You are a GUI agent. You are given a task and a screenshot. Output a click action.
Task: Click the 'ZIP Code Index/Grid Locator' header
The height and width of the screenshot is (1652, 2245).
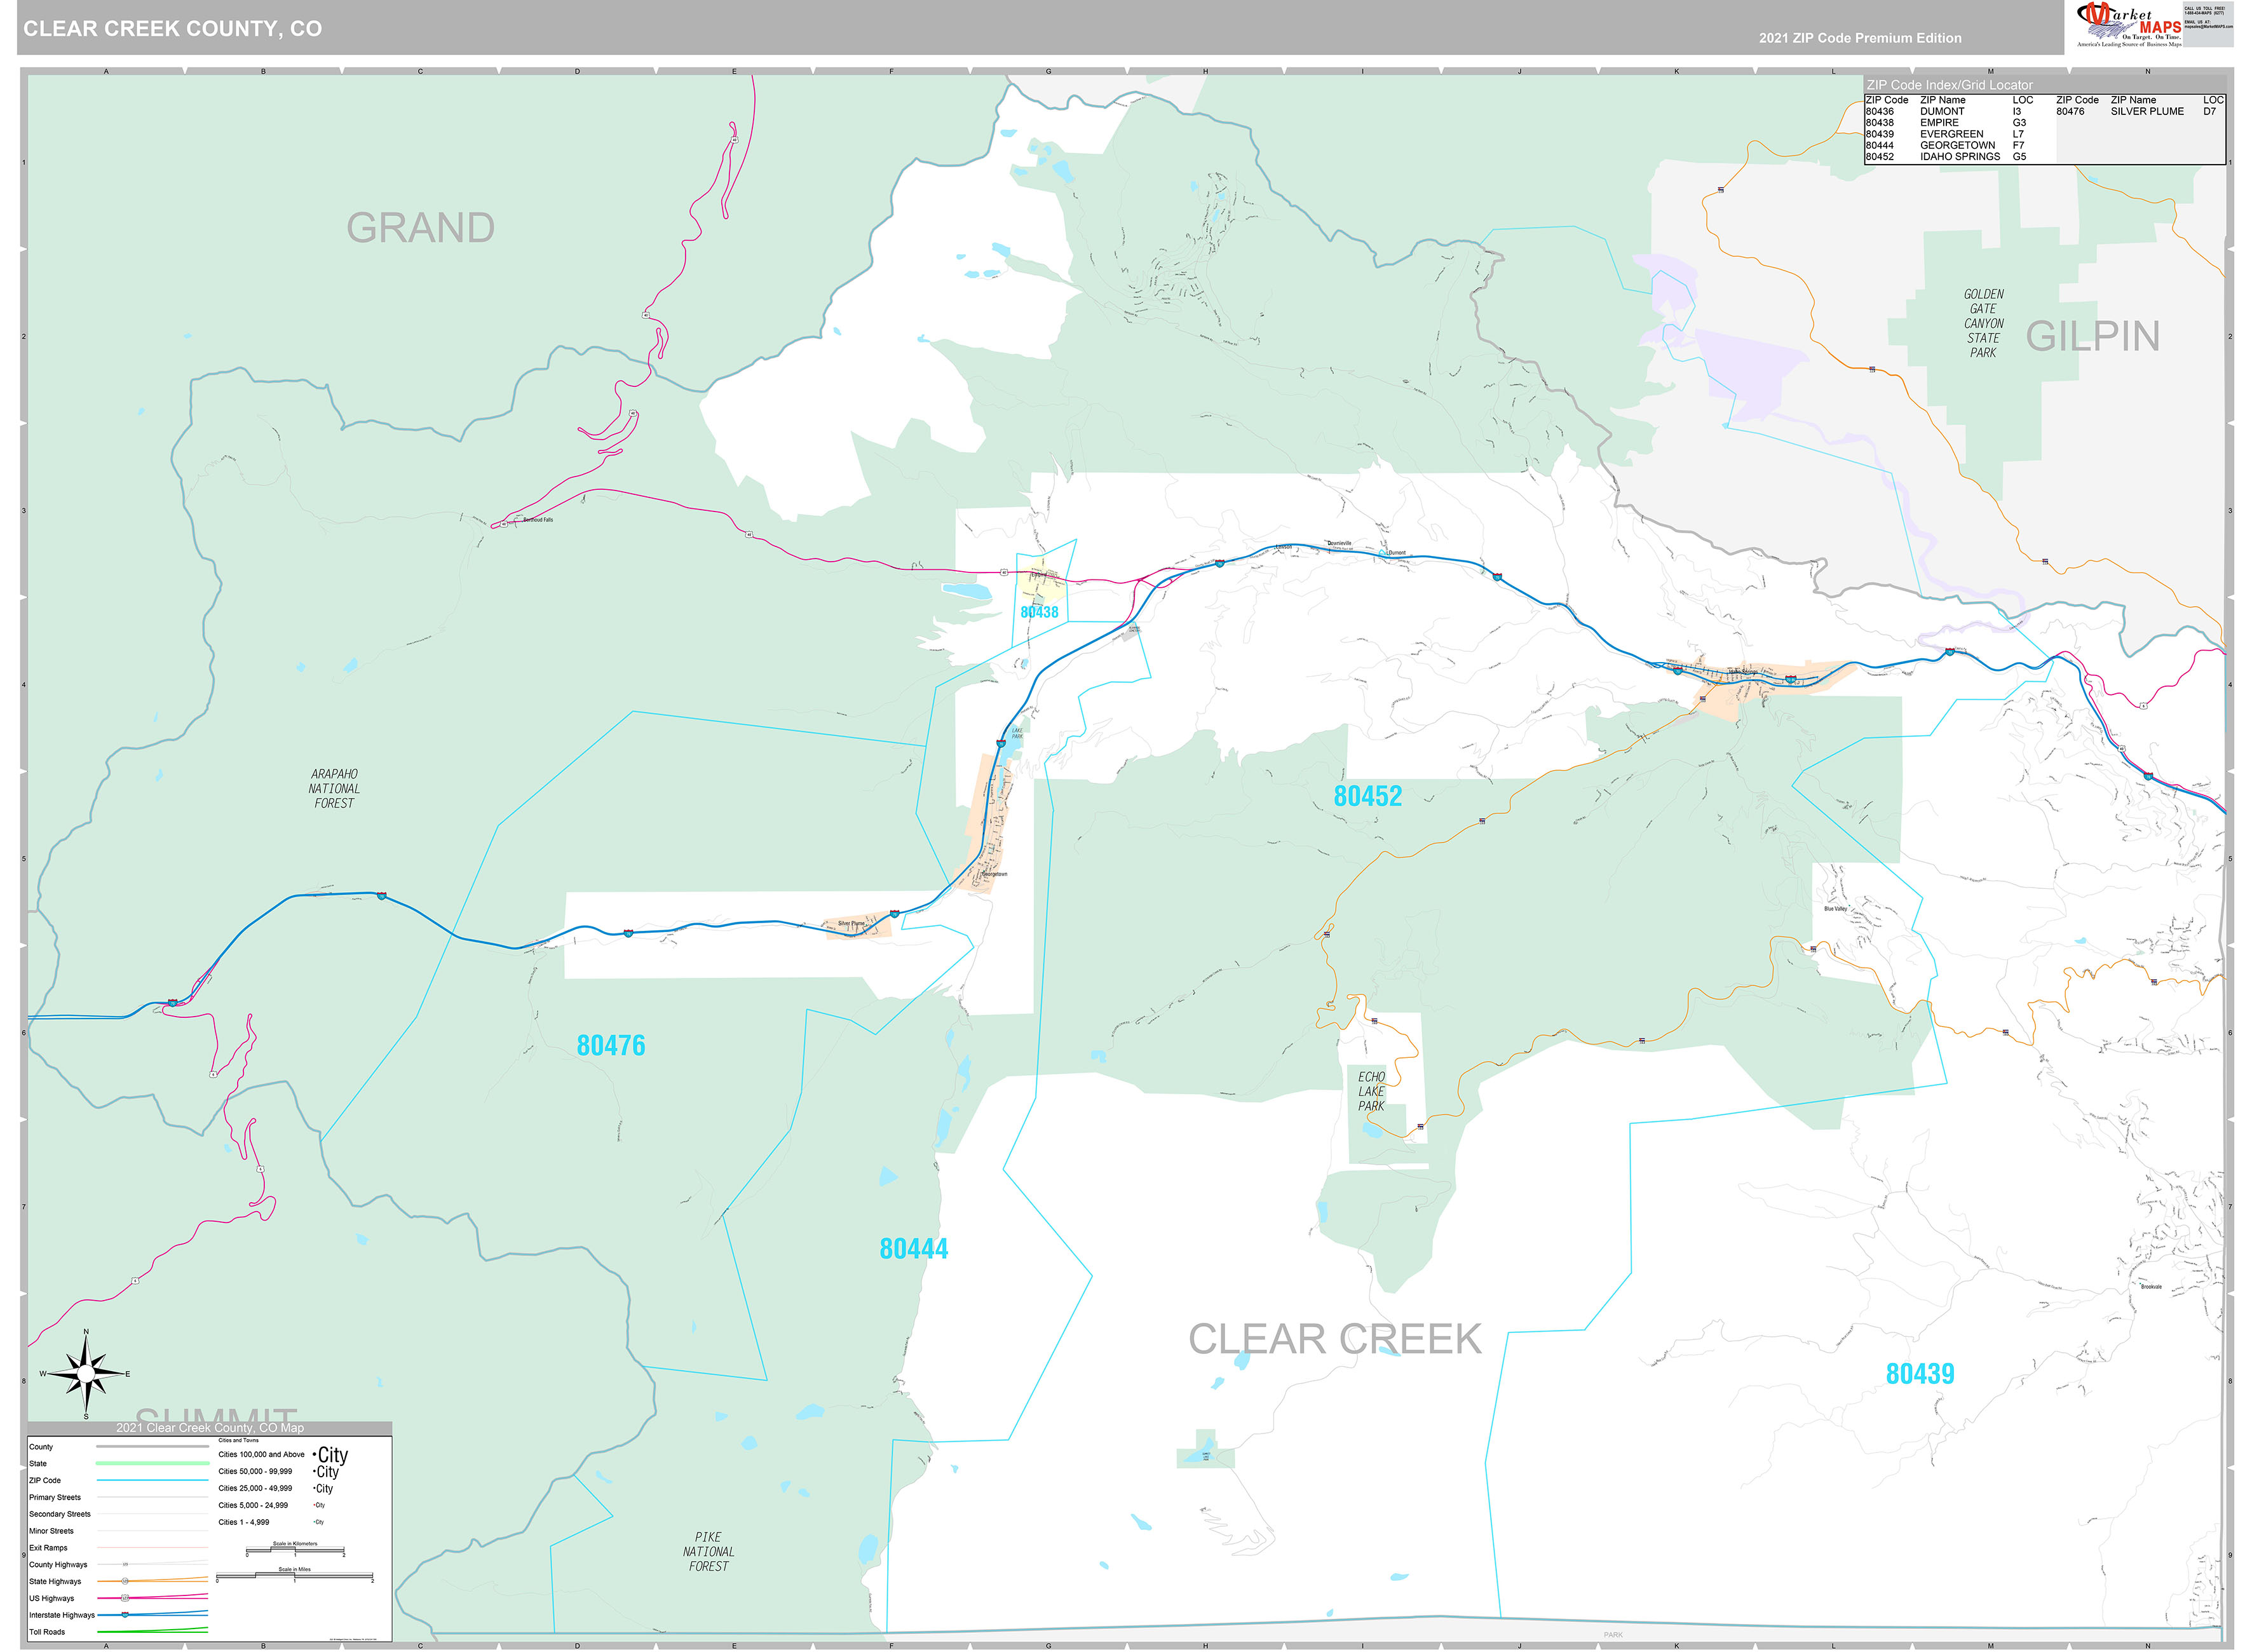(1949, 85)
